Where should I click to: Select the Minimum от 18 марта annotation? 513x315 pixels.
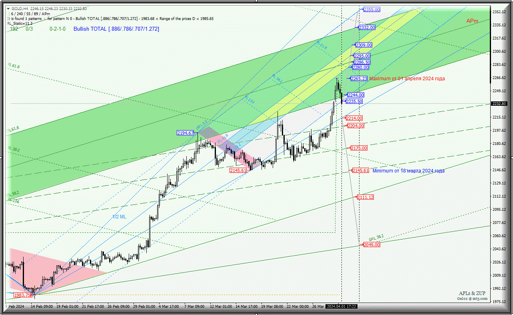click(x=408, y=171)
